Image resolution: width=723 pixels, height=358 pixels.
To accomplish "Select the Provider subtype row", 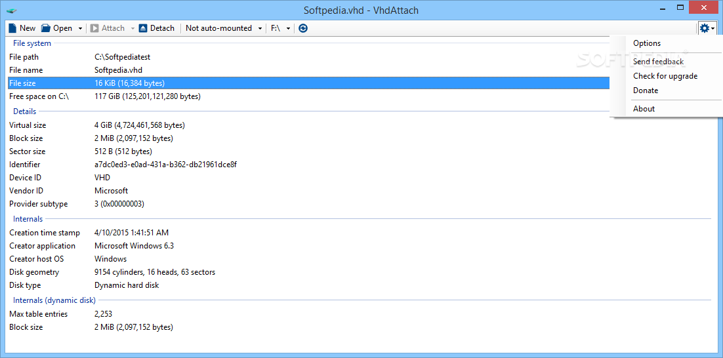I will tap(360, 204).
